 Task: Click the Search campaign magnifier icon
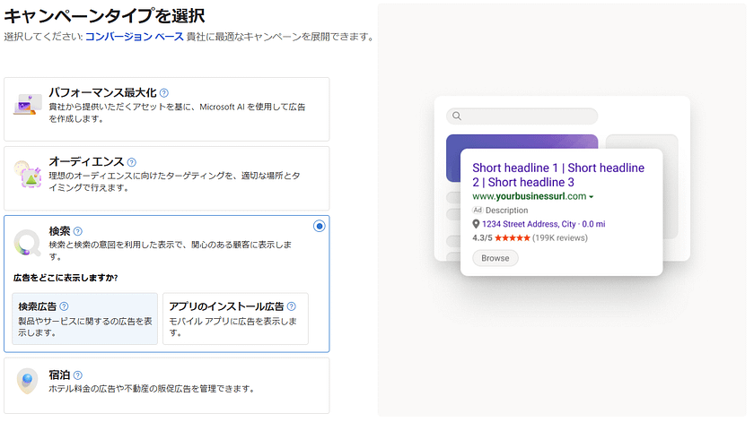[28, 243]
